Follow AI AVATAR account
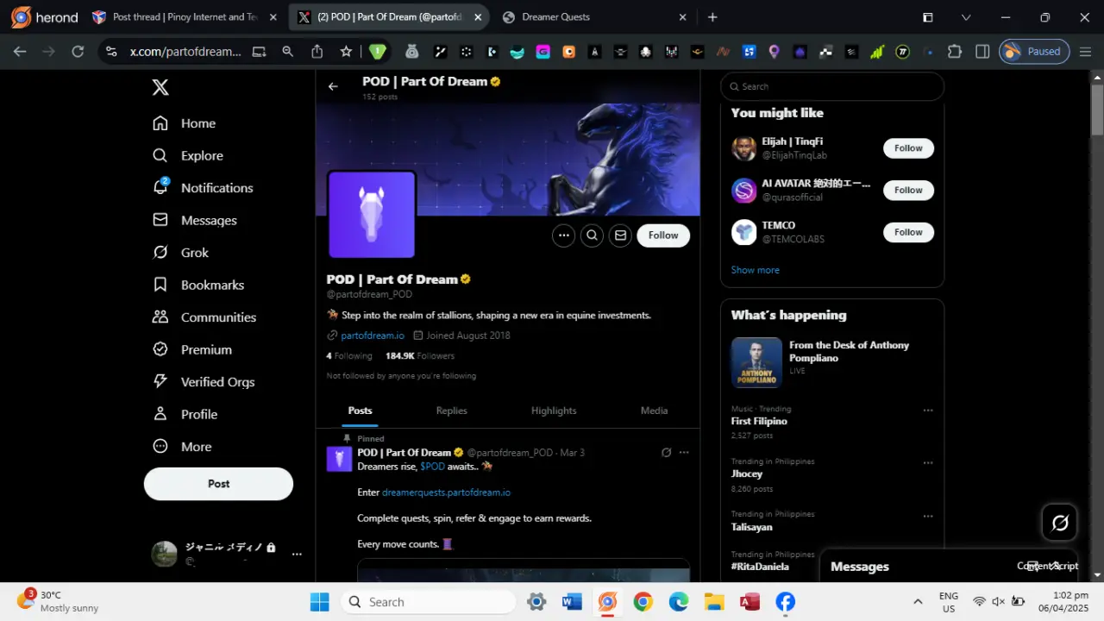The height and width of the screenshot is (621, 1104). [x=908, y=191]
